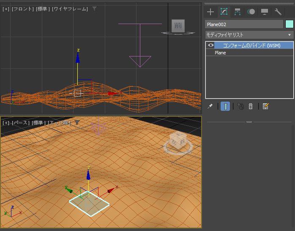Click the blue Z axis arrow in front view
Image resolution: width=295 pixels, height=231 pixels.
click(x=78, y=58)
